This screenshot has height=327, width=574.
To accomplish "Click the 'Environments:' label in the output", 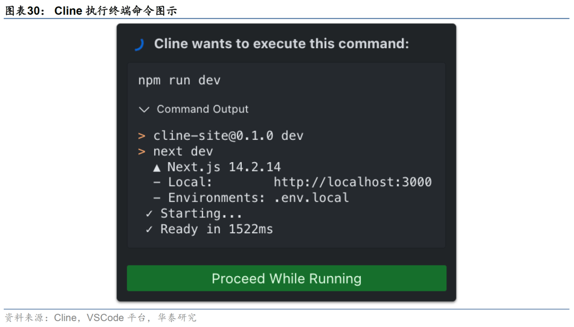I will tap(216, 198).
